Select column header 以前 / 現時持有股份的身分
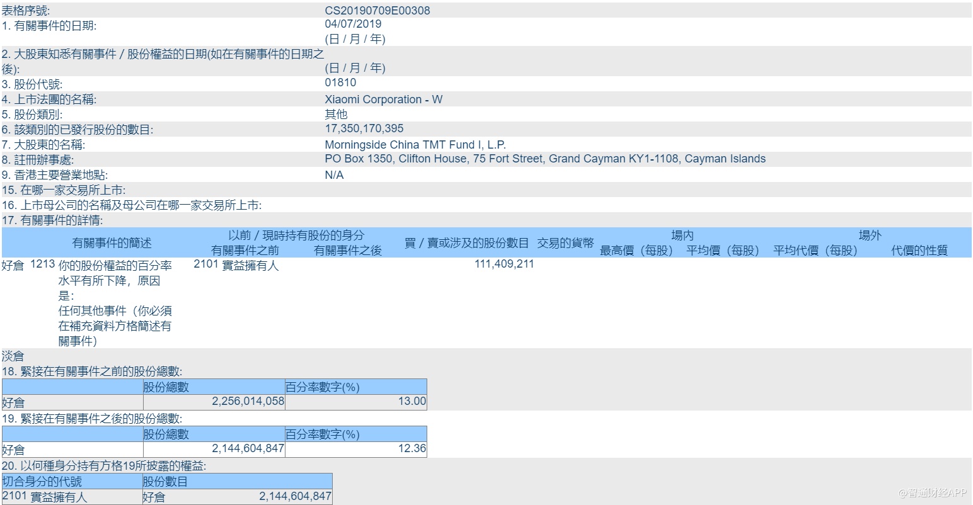Screen dimensions: 973x505 [x=296, y=235]
